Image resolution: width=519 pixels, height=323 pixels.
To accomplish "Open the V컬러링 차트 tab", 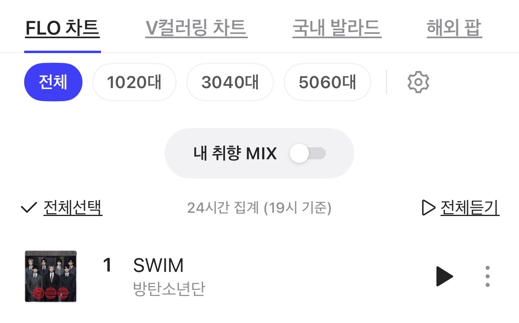I will tap(196, 28).
